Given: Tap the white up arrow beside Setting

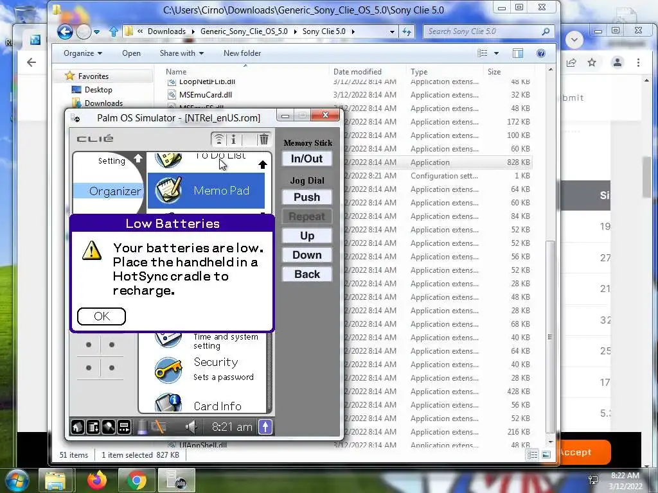Looking at the screenshot, I should pyautogui.click(x=138, y=159).
